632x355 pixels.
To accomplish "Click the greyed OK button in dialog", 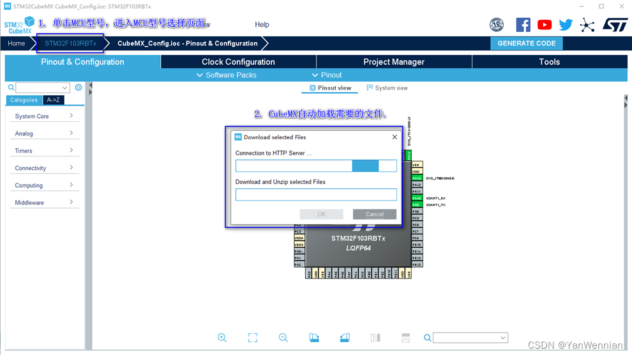I will click(x=322, y=215).
